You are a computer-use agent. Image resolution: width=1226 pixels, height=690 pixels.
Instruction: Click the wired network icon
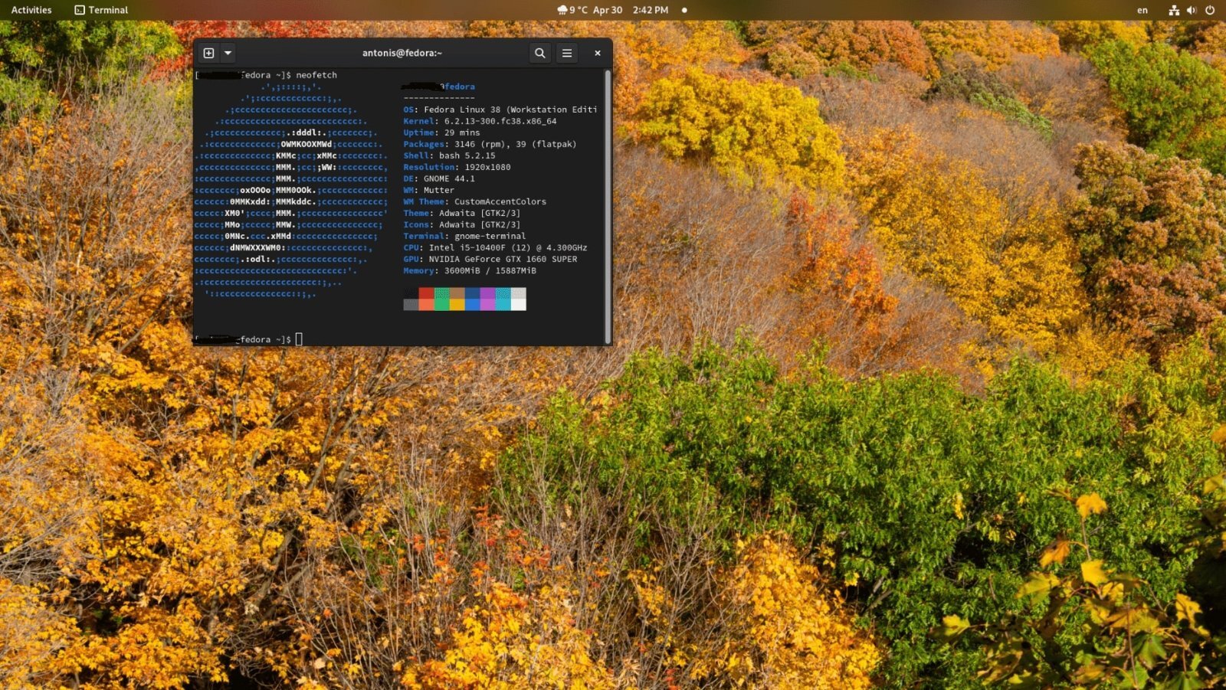point(1173,10)
